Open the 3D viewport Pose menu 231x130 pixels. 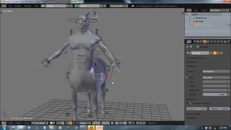pos(27,123)
